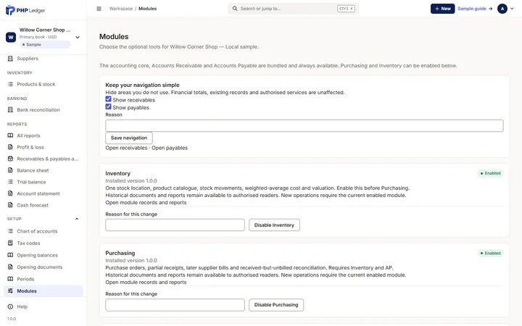
Task: Click the version 1.0.0 text in sidebar
Action: coord(12,319)
